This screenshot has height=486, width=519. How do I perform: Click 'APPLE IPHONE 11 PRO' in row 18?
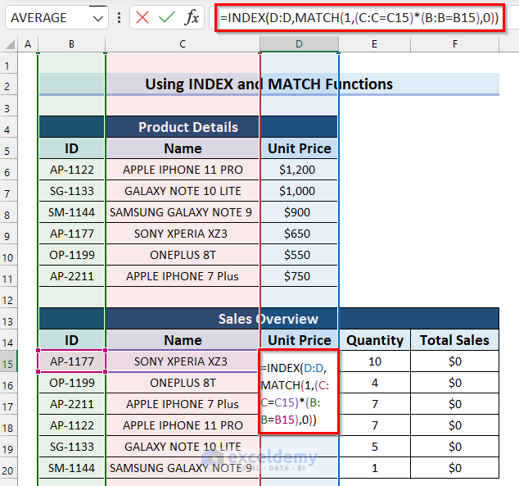(183, 425)
